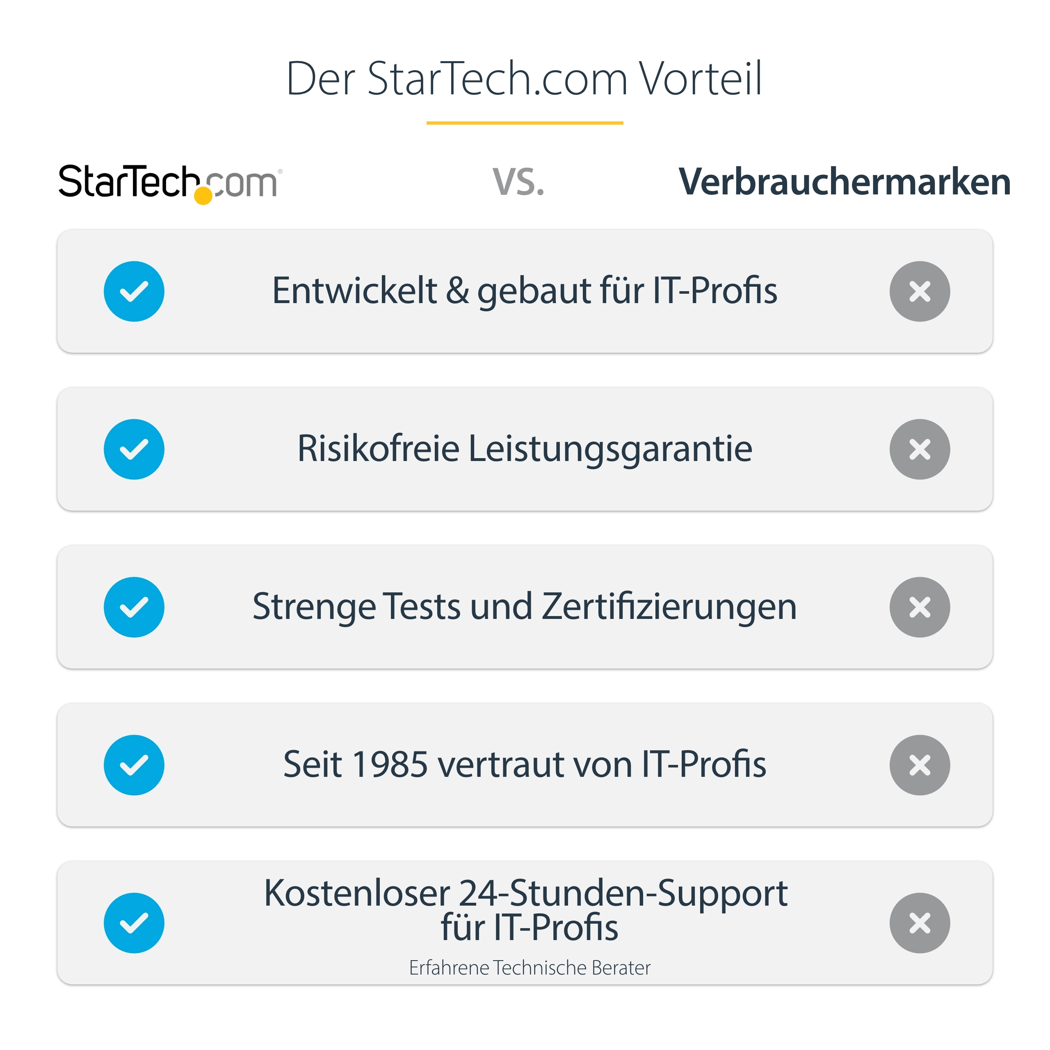
Task: Click the blue checkmark beside Seit 1985
Action: point(134,765)
